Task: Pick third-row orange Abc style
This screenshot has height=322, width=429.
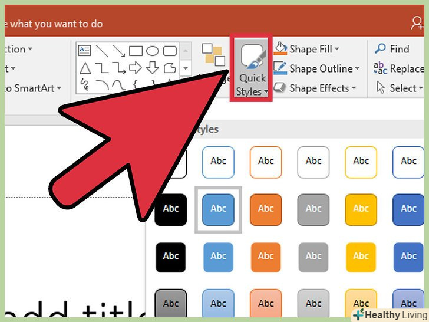Action: coord(266,257)
